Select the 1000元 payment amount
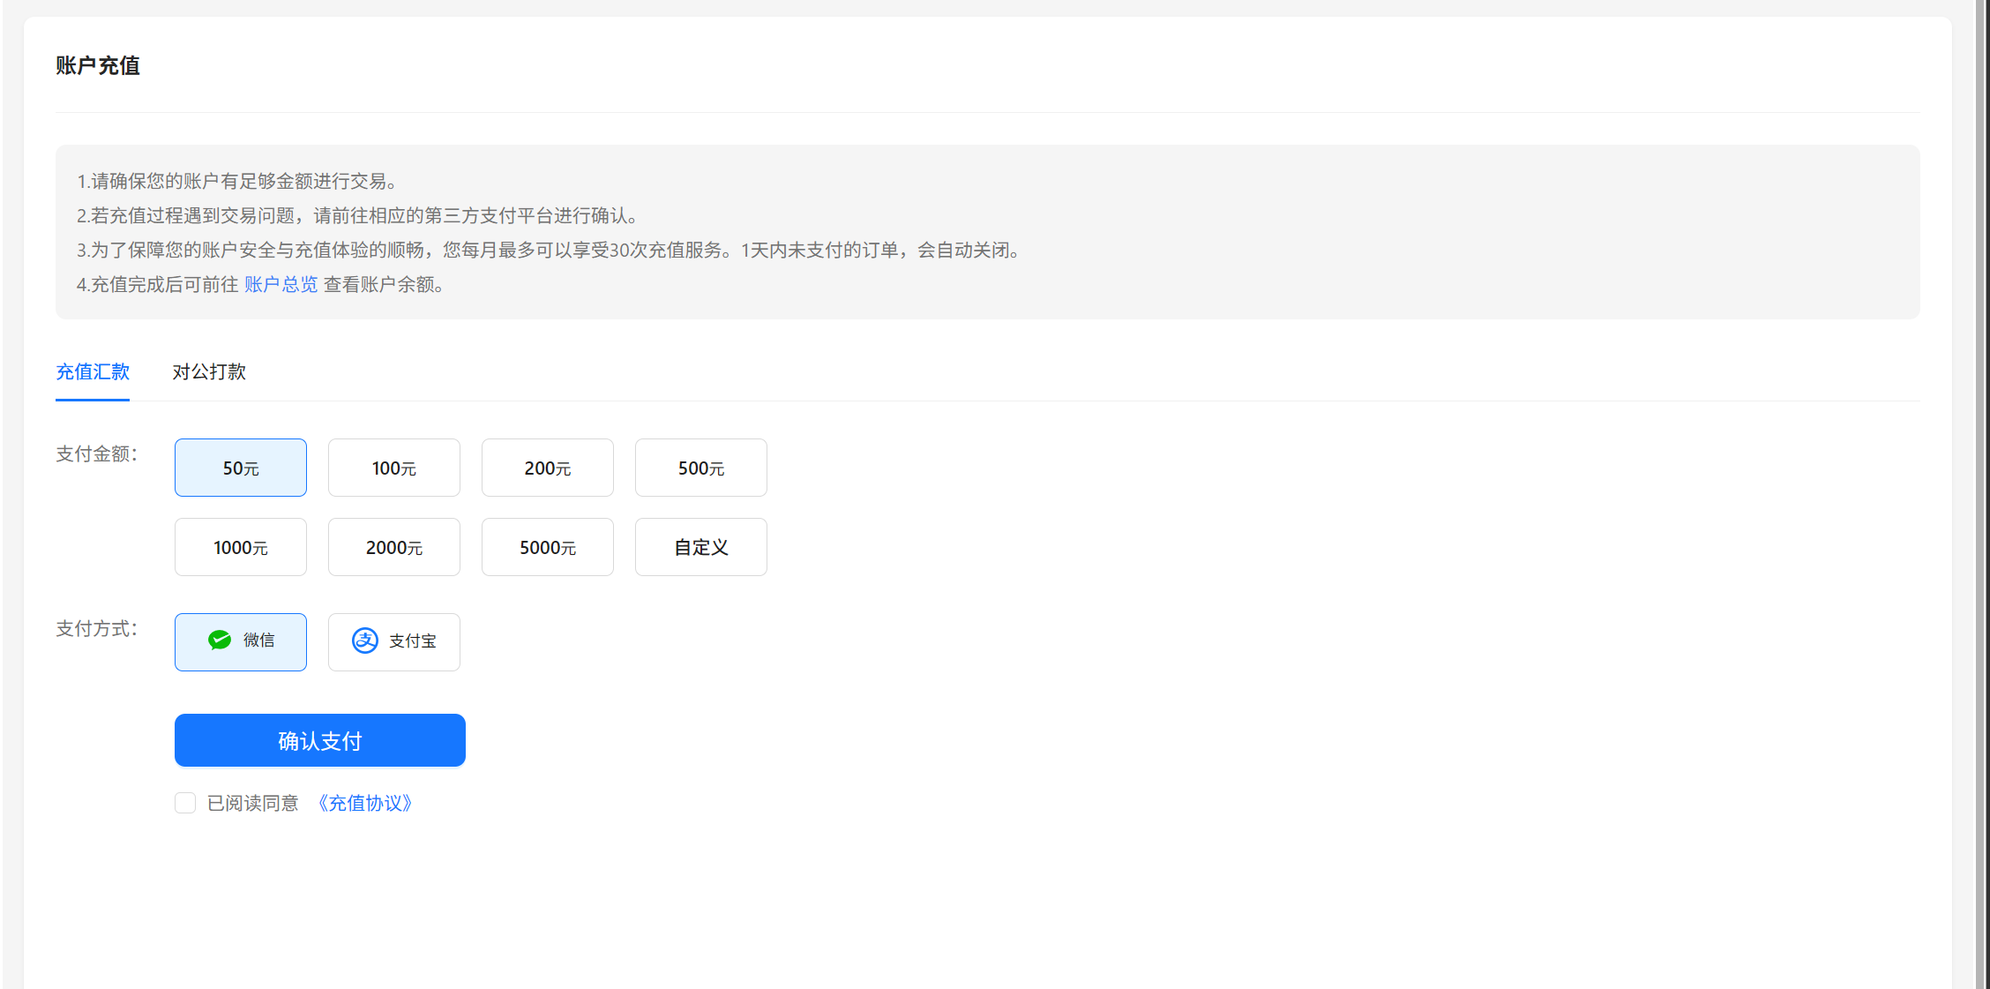 (x=241, y=547)
